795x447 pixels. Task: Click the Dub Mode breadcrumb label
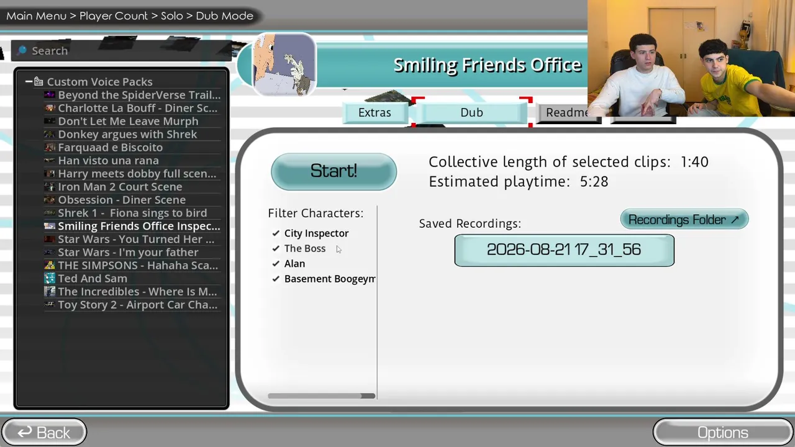(225, 16)
